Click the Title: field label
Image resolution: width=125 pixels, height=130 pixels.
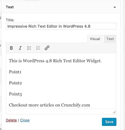(x=10, y=20)
